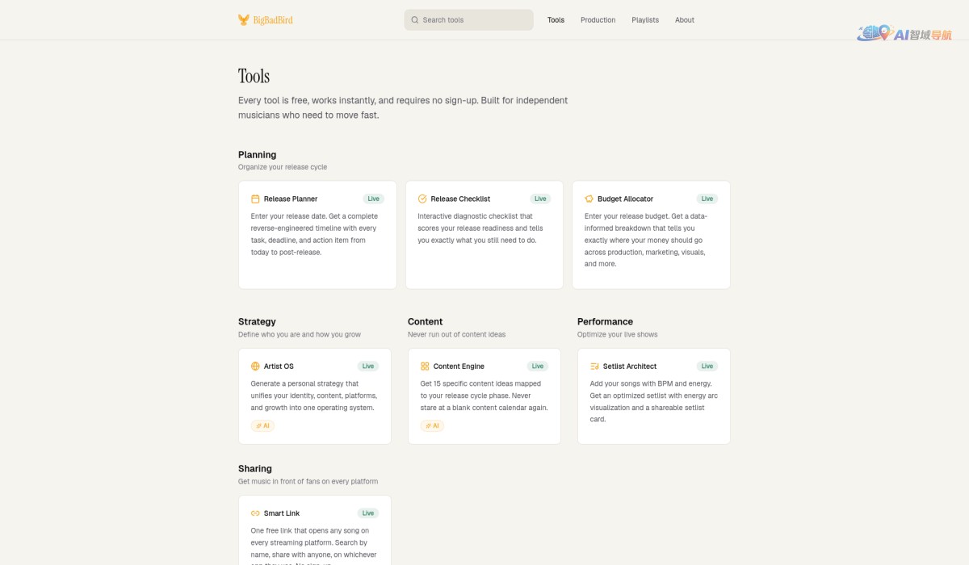Open the Release Planner tool title

[291, 199]
